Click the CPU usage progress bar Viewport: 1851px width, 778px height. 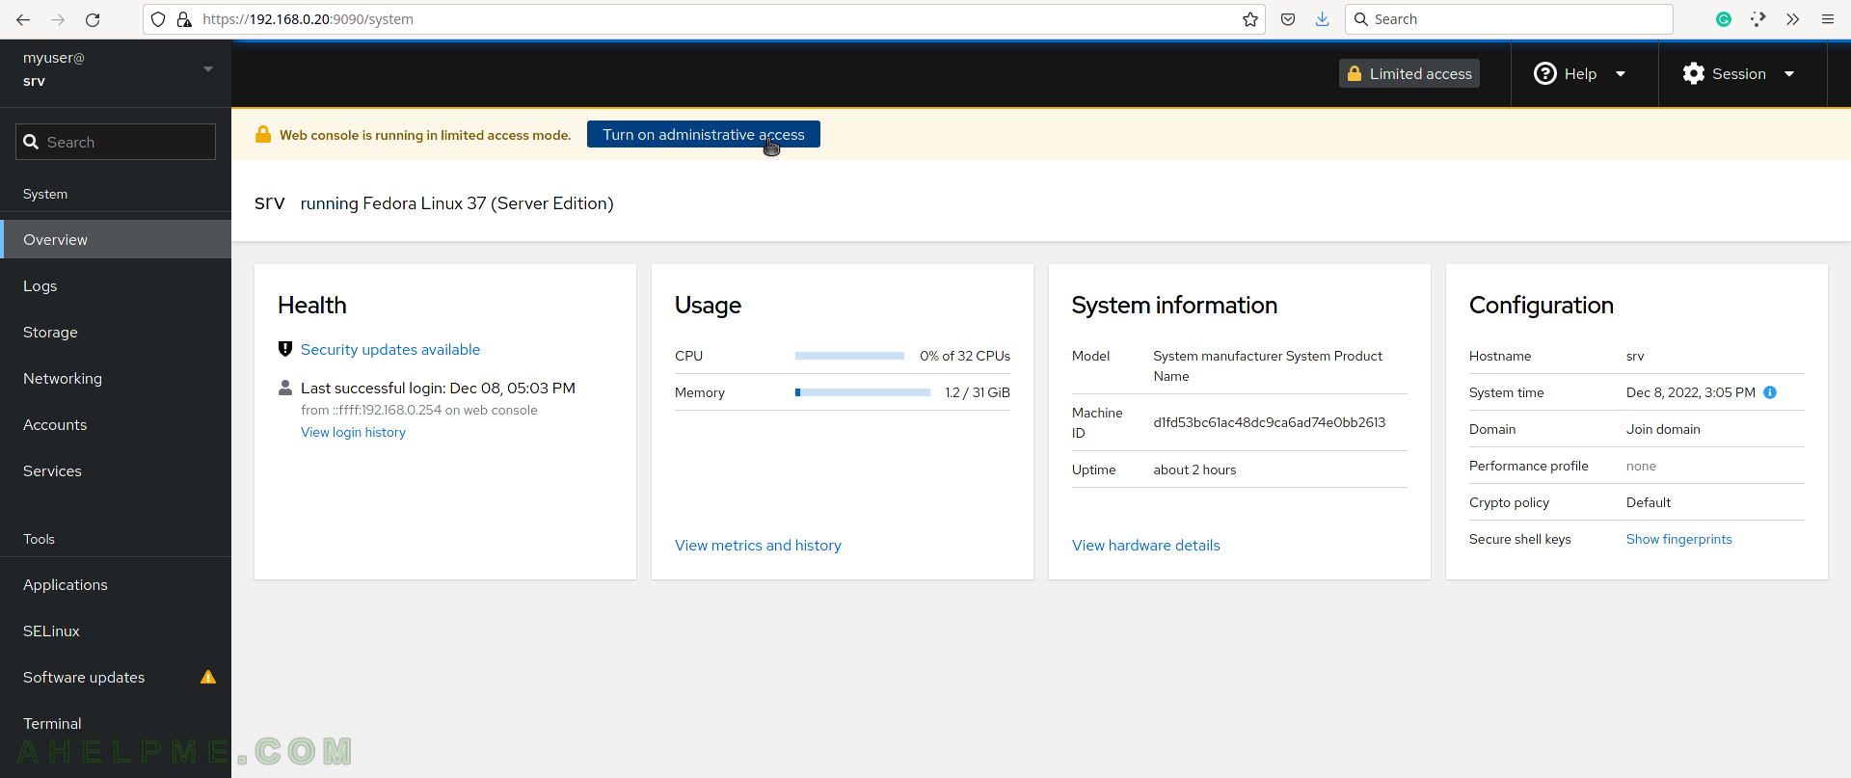849,356
